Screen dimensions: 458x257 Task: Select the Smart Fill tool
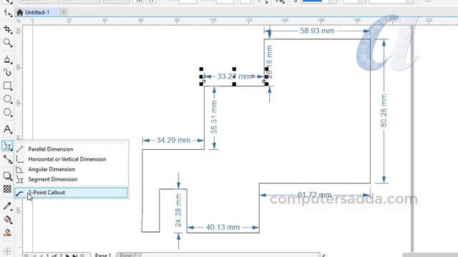(x=7, y=233)
